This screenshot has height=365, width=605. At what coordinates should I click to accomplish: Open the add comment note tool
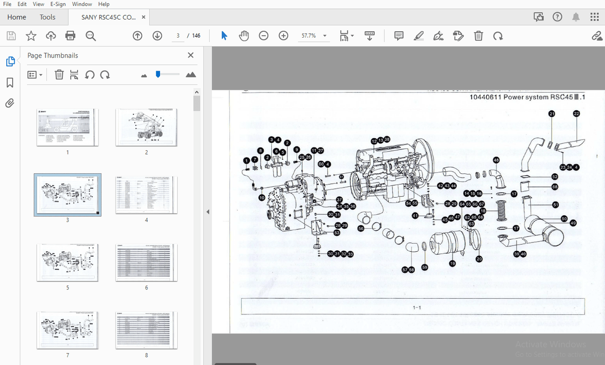(399, 36)
